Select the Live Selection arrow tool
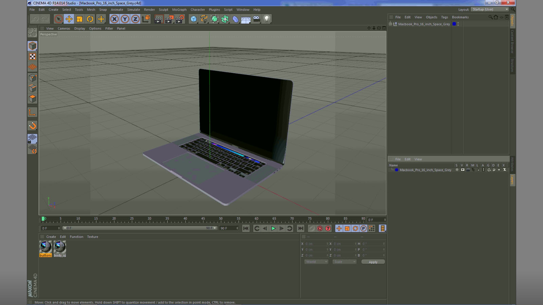 click(x=58, y=19)
